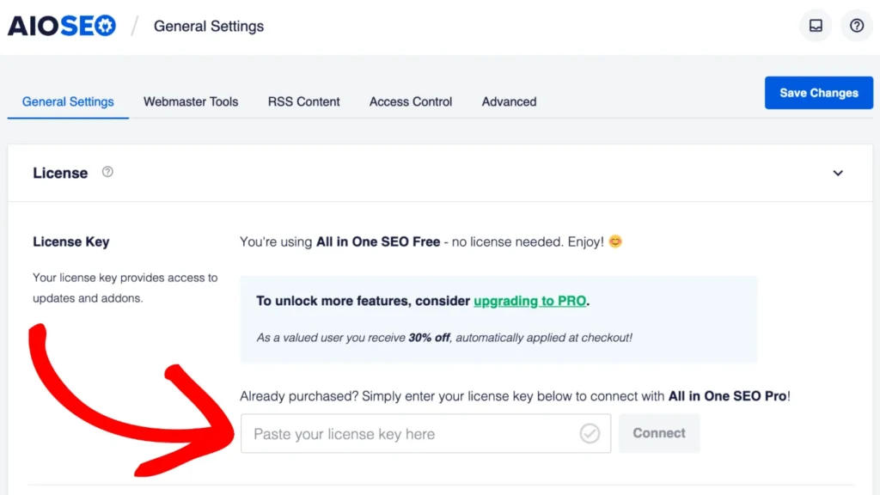Click the AIOSEO logo

pyautogui.click(x=62, y=26)
